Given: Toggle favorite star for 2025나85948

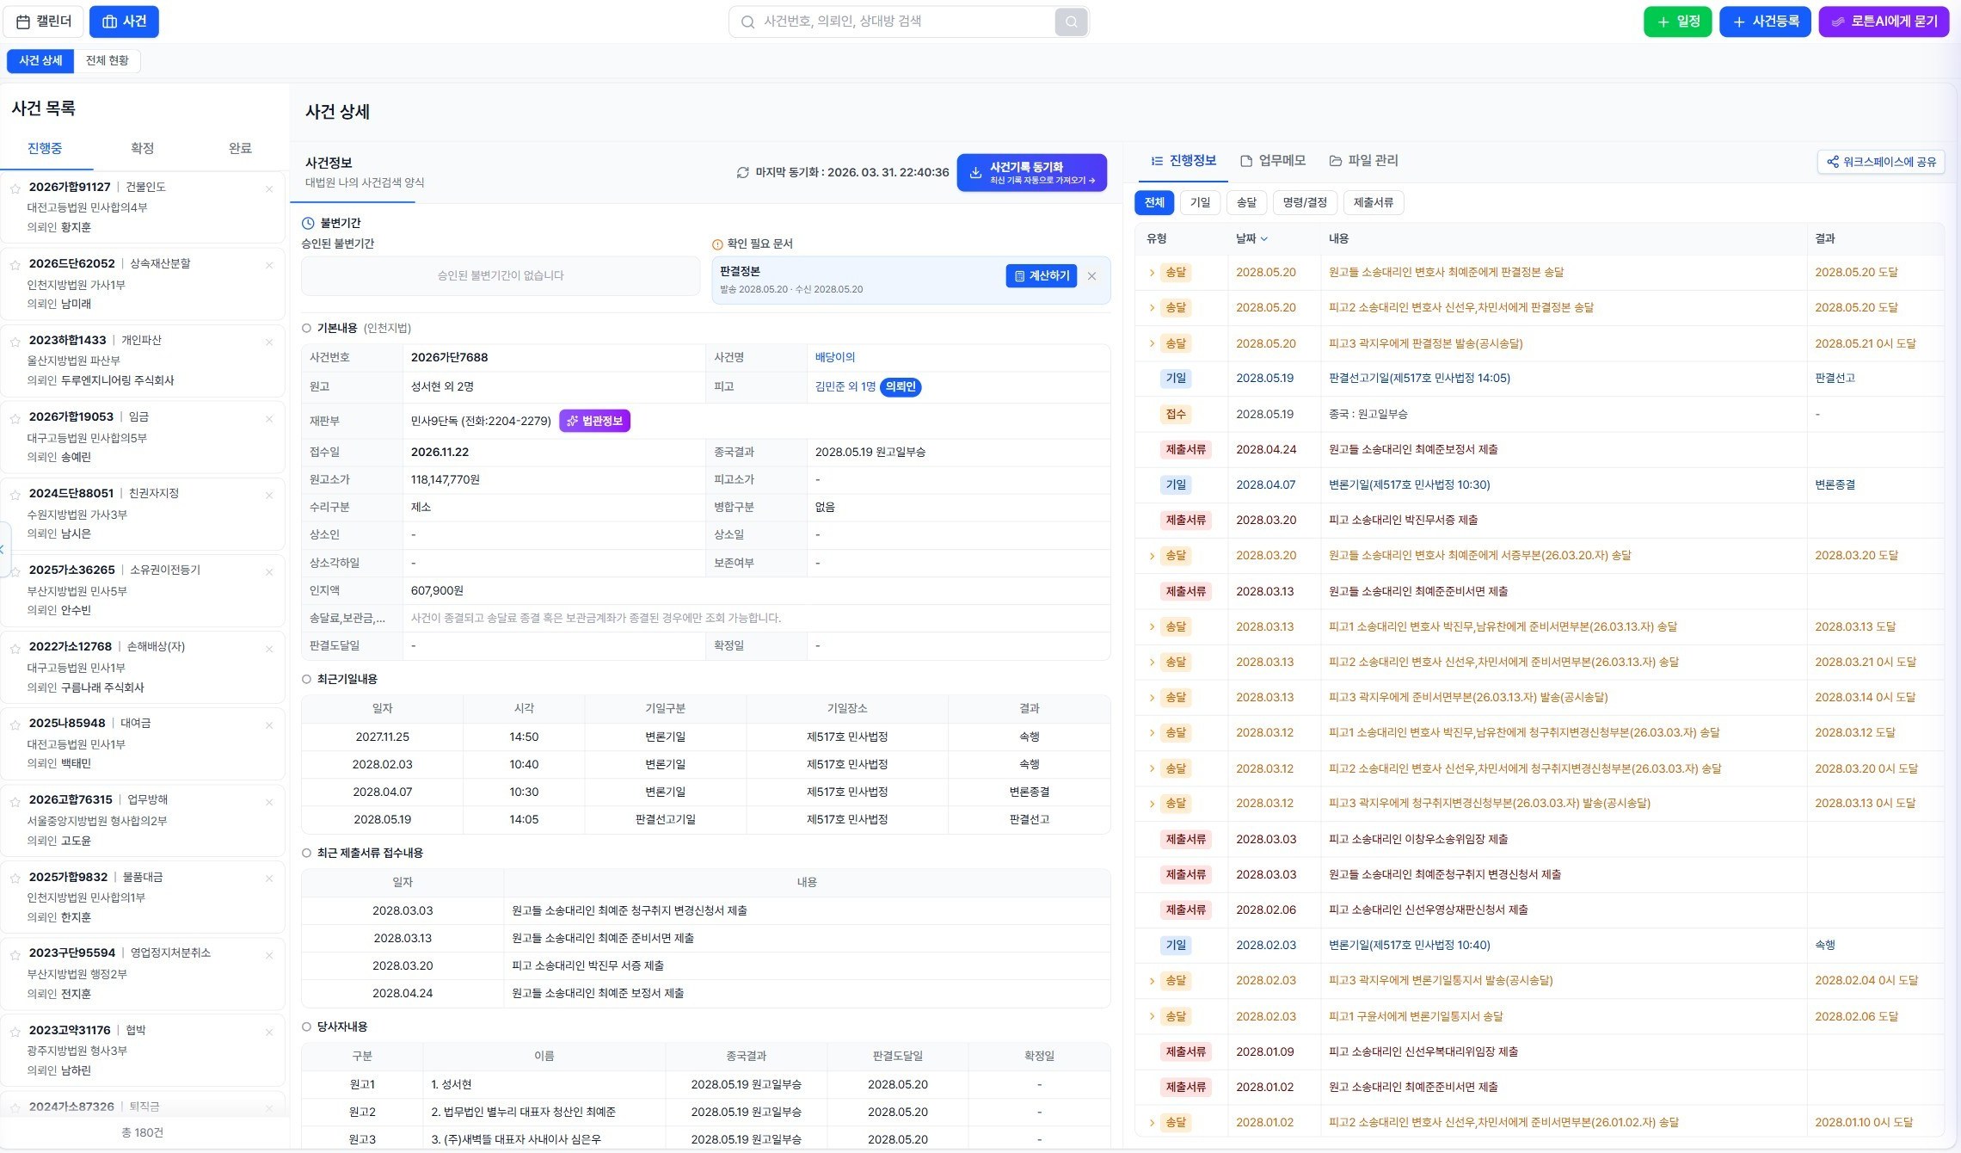Looking at the screenshot, I should click(x=15, y=724).
